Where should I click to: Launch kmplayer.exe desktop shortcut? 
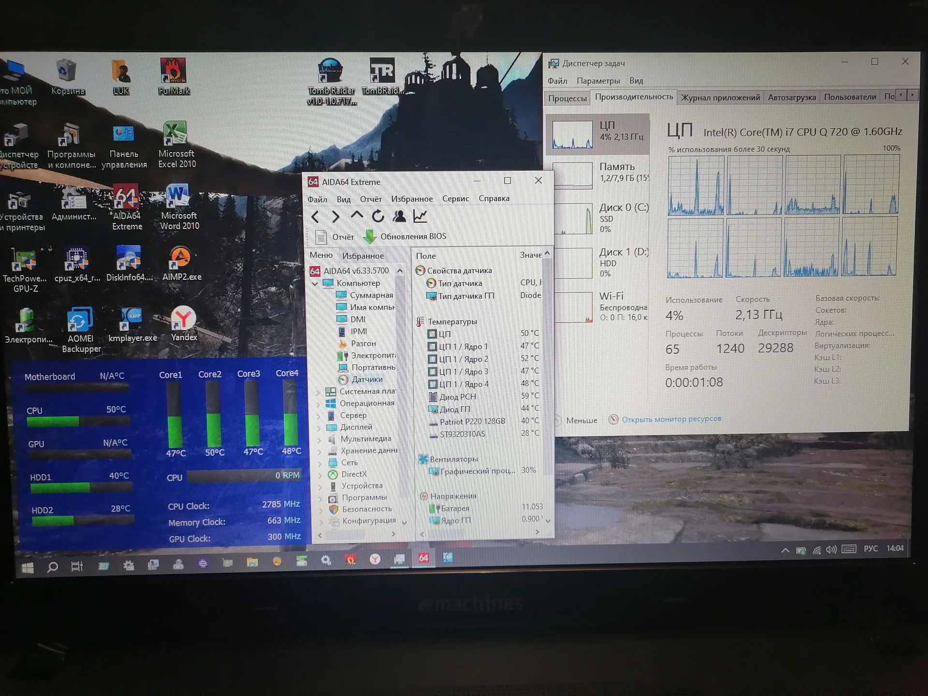tap(132, 325)
